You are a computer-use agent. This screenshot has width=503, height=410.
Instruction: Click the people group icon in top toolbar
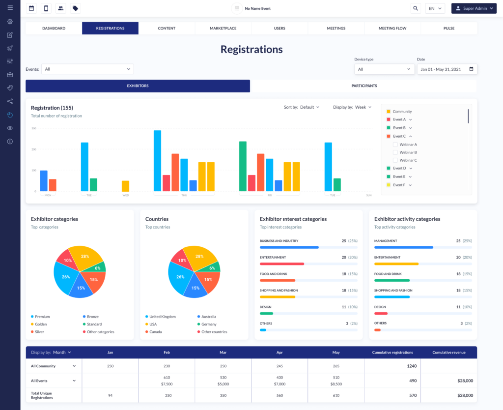coord(60,8)
